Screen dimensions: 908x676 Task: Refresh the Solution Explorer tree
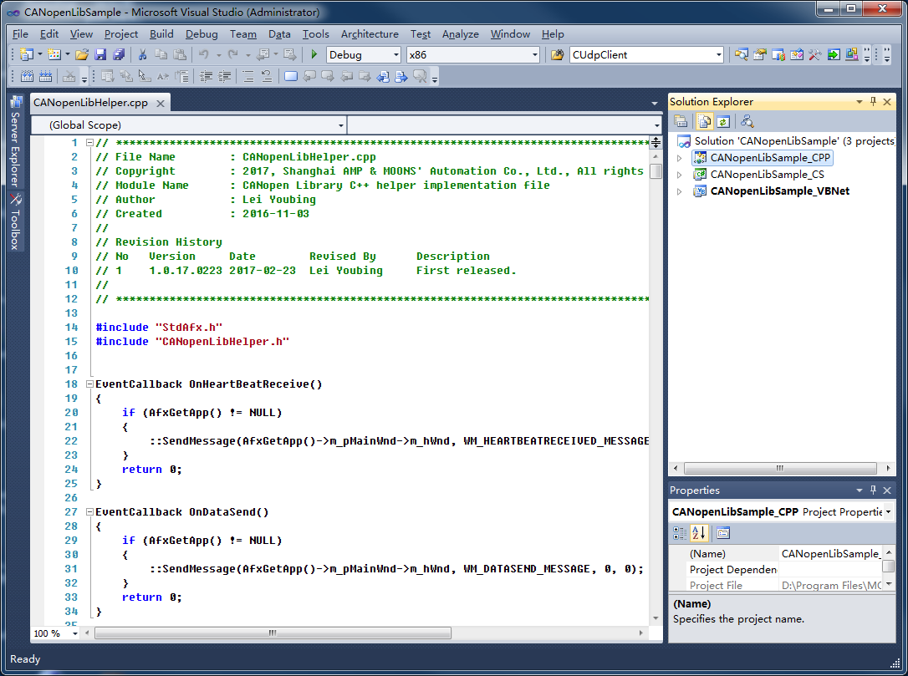tap(723, 121)
